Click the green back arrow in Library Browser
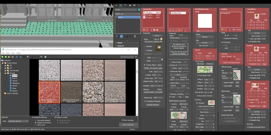Image resolution: width=271 pixels, height=135 pixels. click(3, 56)
